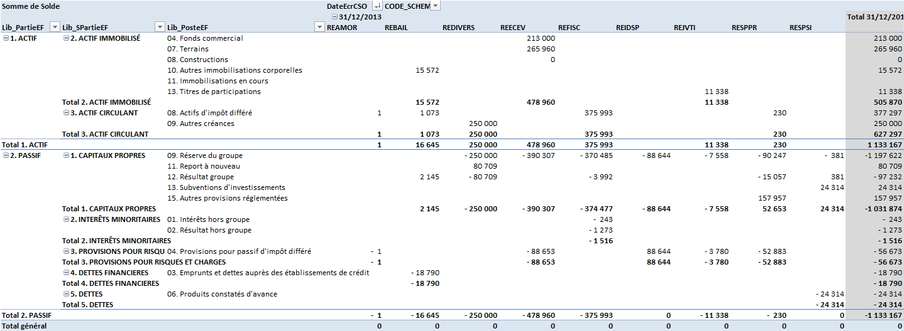
Task: Select the -1 031 874 total cell
Action: click(882, 209)
